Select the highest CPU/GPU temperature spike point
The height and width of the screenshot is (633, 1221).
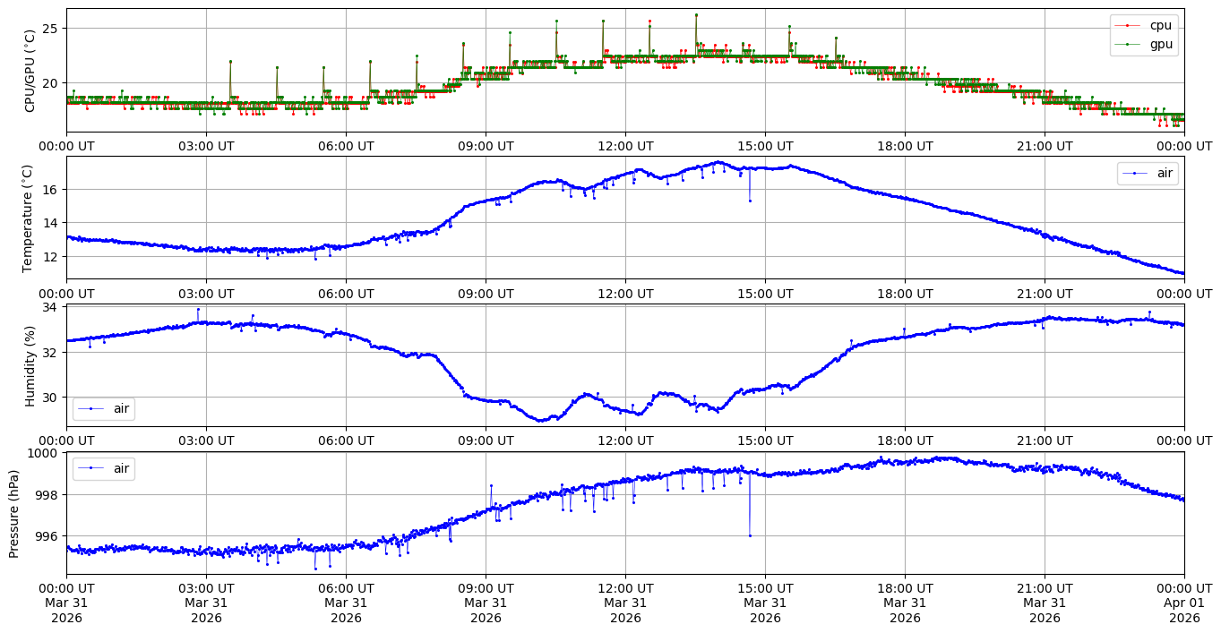[696, 14]
